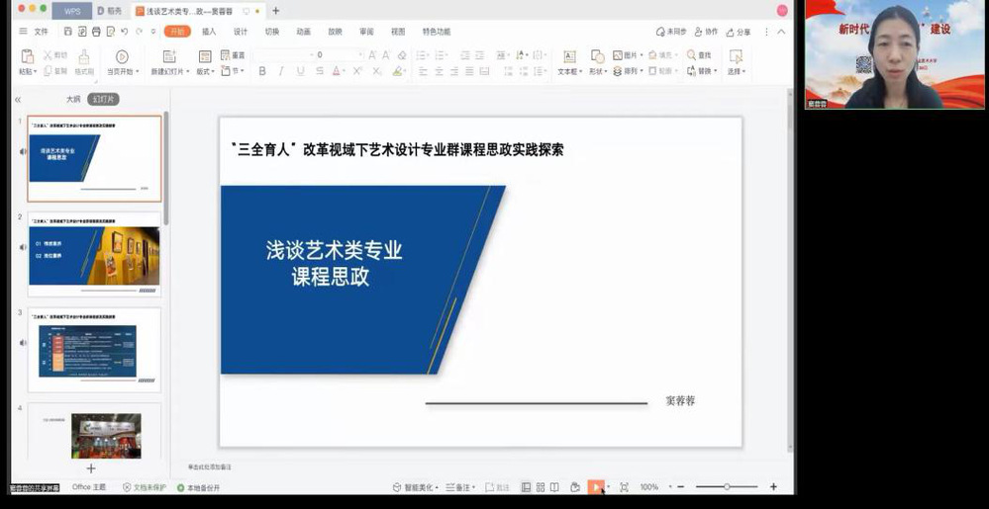Click the Print icon in quick access toolbar
This screenshot has width=989, height=509.
click(96, 32)
